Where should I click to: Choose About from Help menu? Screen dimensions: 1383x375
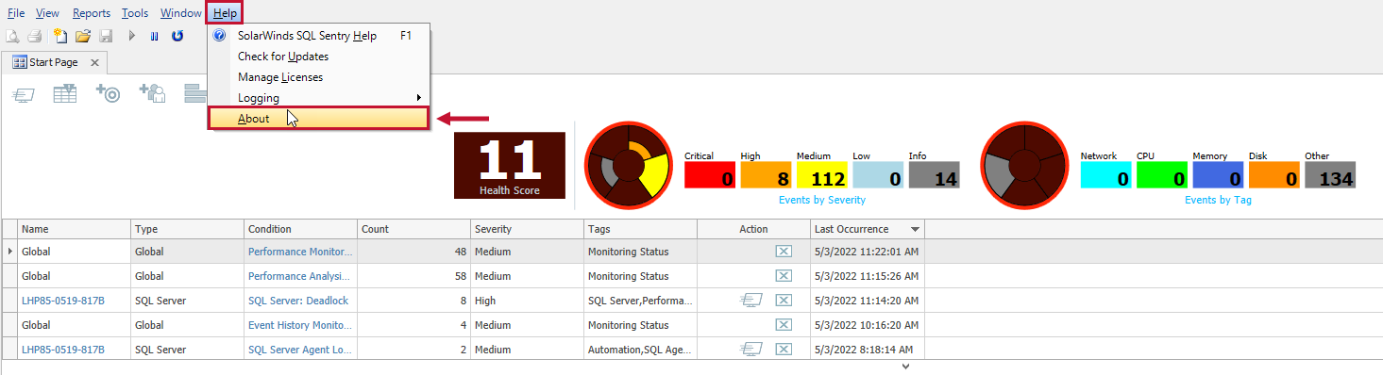(319, 119)
